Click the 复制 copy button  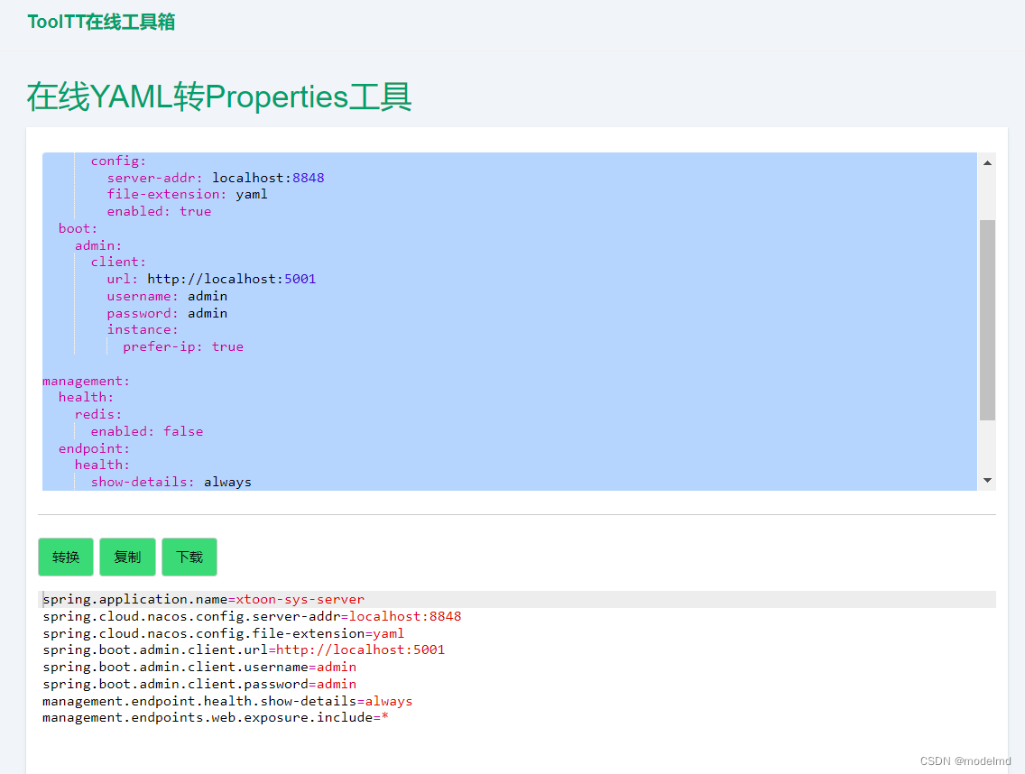(127, 557)
